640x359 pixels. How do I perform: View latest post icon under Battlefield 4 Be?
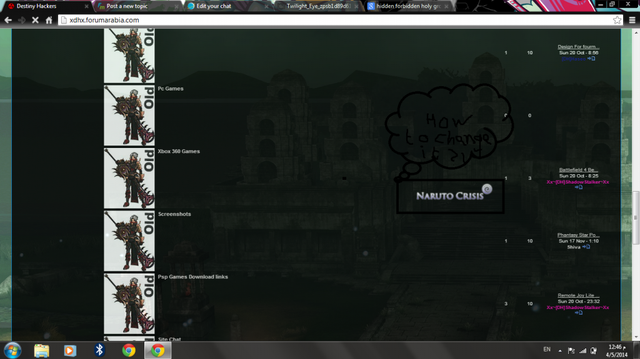[x=578, y=187]
